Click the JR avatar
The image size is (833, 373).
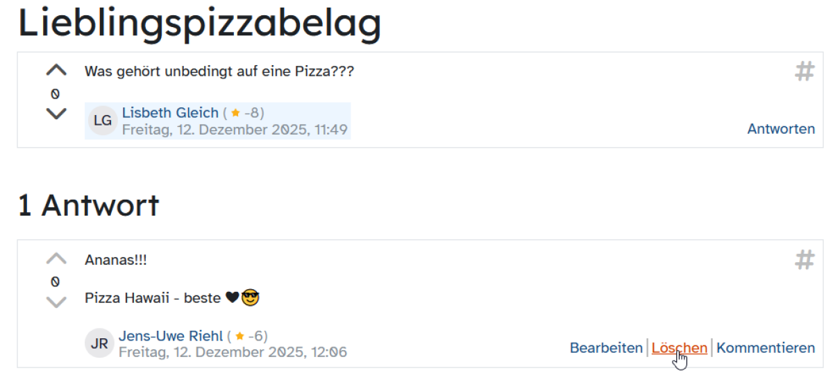point(99,343)
